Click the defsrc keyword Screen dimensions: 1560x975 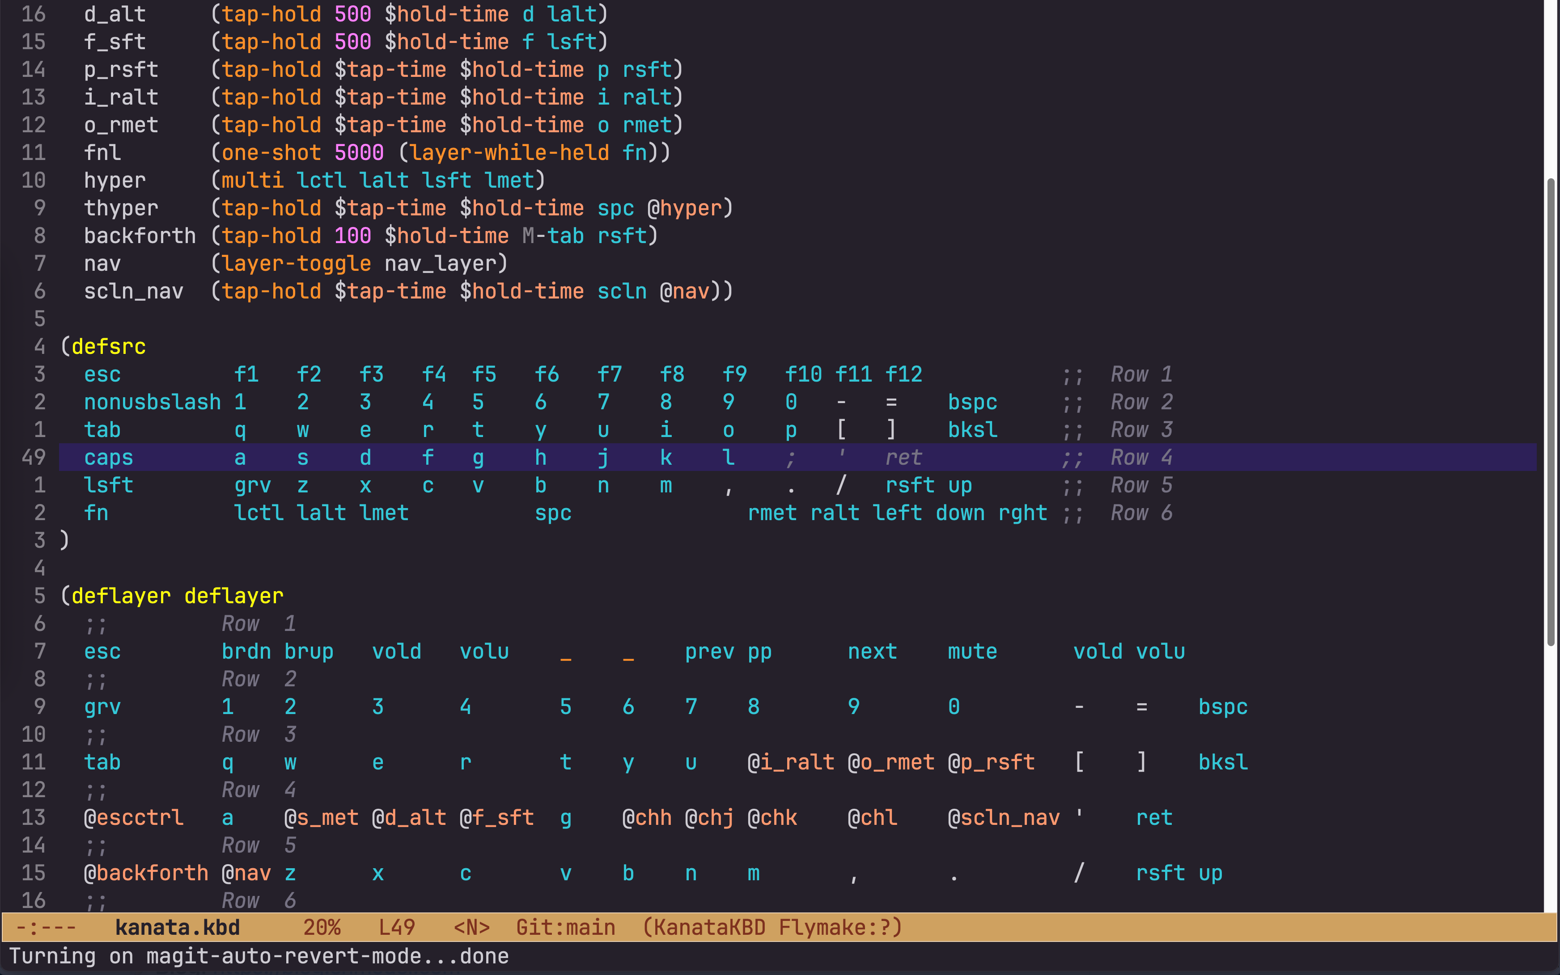tap(108, 346)
